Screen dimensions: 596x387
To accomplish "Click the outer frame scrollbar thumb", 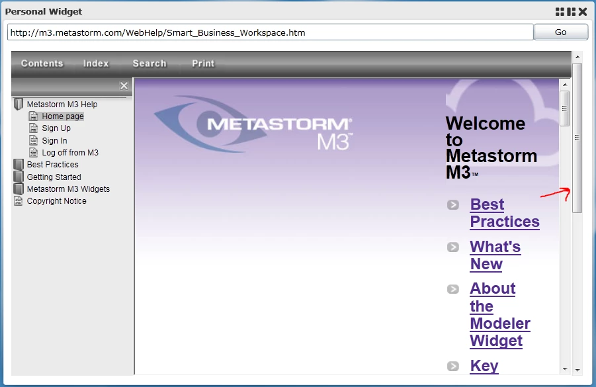I will (x=577, y=138).
